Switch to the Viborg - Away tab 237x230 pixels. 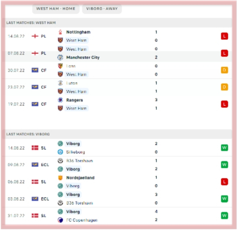102,9
